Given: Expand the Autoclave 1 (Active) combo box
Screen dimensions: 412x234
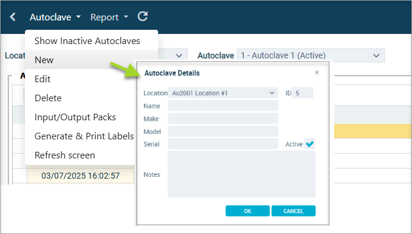Looking at the screenshot, I should 311,55.
